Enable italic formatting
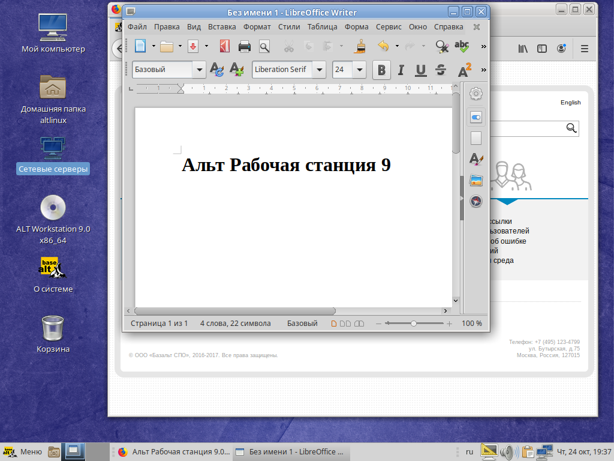614x461 pixels. (x=401, y=70)
